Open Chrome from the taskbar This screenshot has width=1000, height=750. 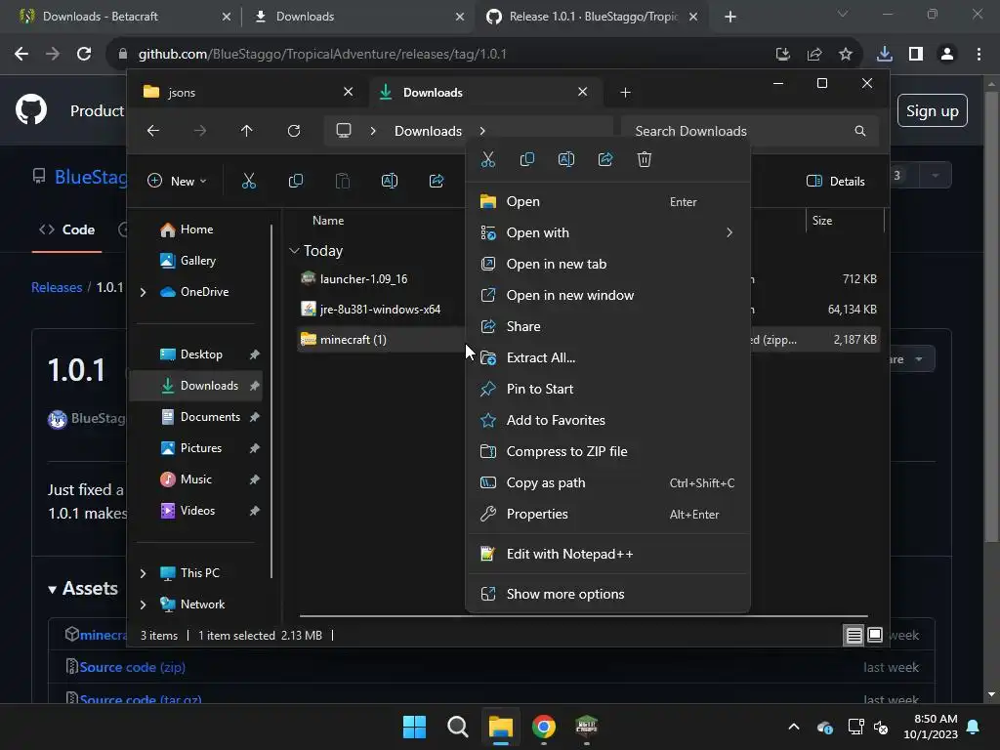(543, 727)
